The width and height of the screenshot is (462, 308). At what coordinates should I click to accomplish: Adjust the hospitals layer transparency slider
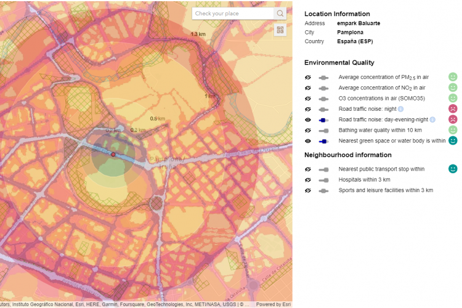click(x=323, y=180)
